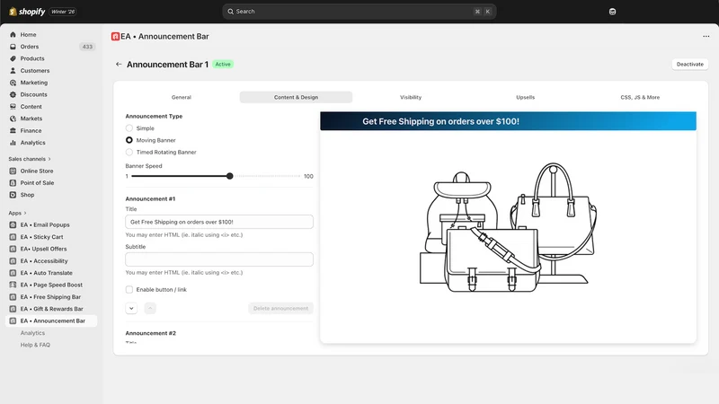The image size is (719, 404).
Task: Choose Timed Rotating Banner option
Action: click(x=129, y=152)
